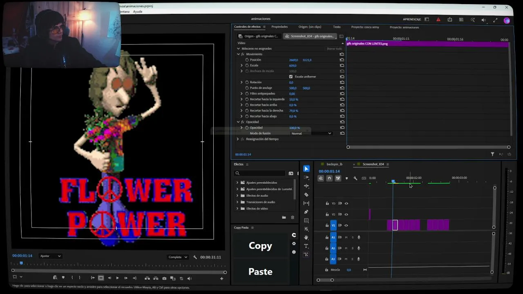Viewport: 523px width, 294px height.
Task: Select the Origen - gifs originales clip button
Action: point(259,36)
